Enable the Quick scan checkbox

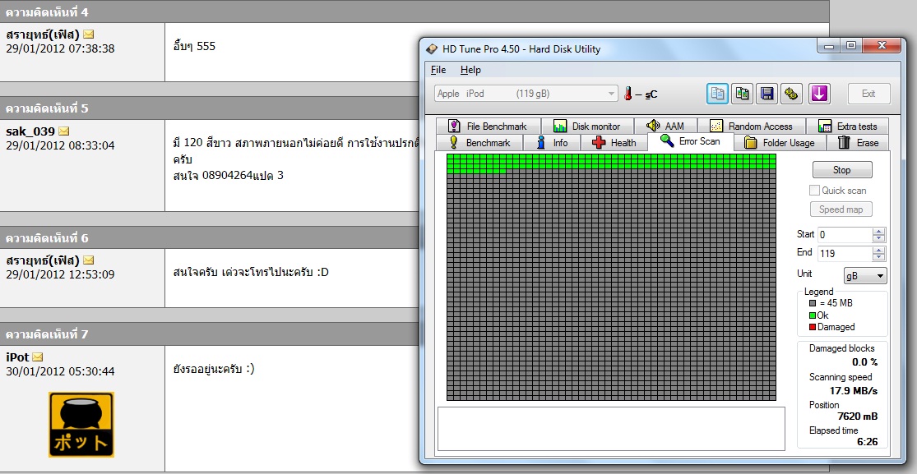pyautogui.click(x=815, y=191)
